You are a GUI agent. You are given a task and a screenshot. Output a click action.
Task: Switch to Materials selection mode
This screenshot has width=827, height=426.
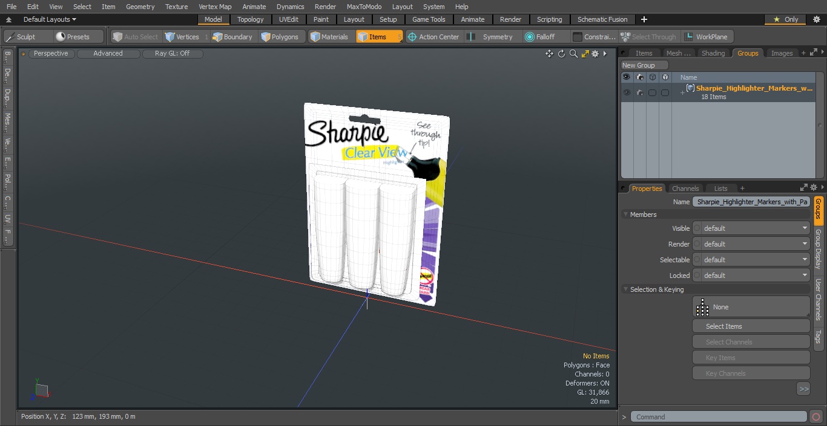[330, 37]
